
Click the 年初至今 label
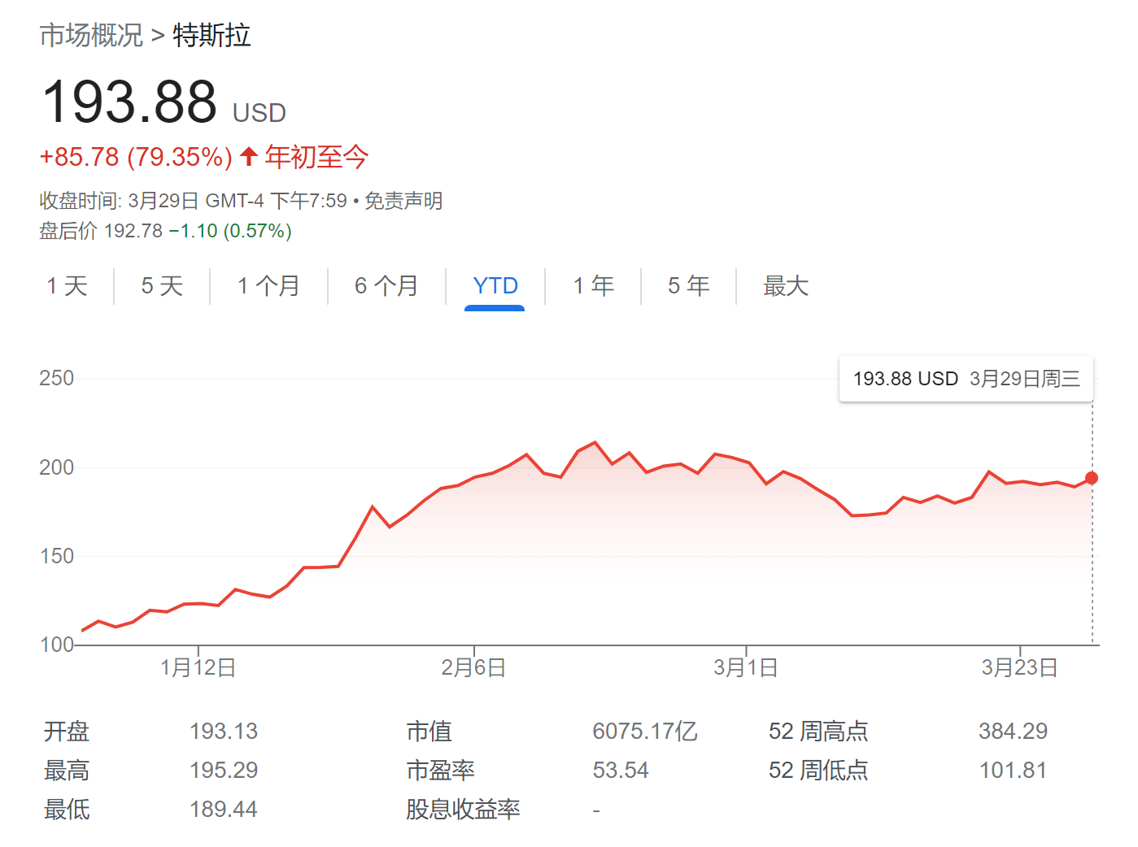click(316, 157)
